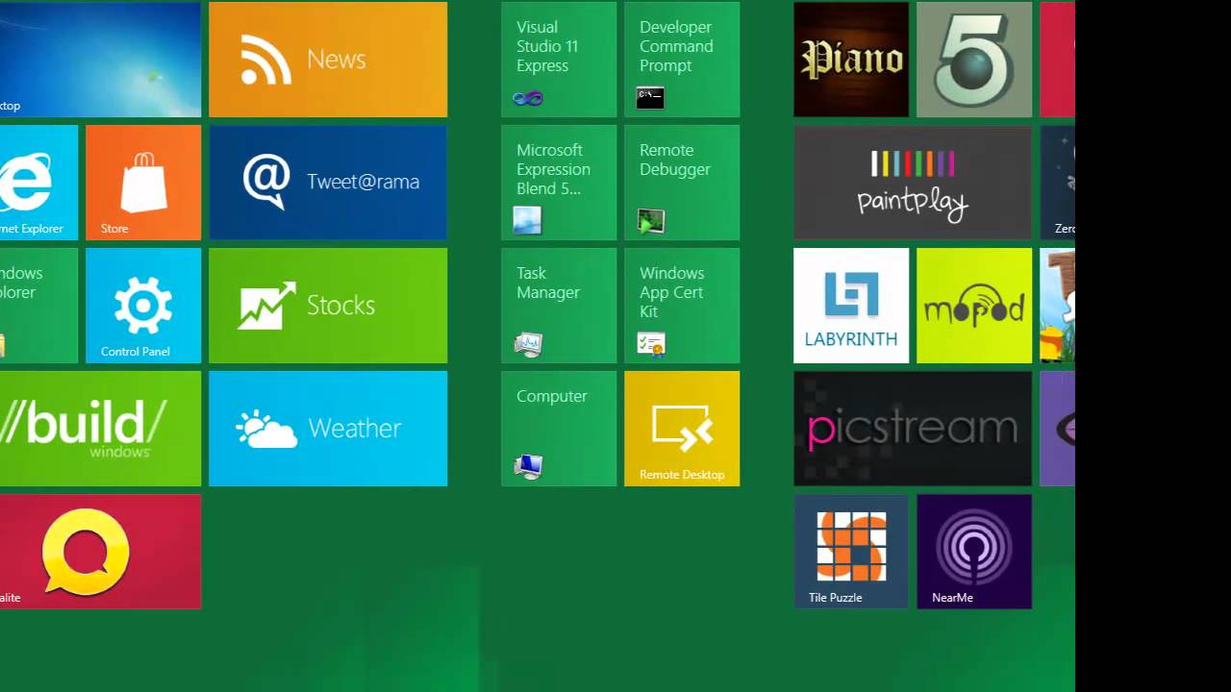Open the Control Panel tile
The width and height of the screenshot is (1231, 692).
[x=143, y=306]
